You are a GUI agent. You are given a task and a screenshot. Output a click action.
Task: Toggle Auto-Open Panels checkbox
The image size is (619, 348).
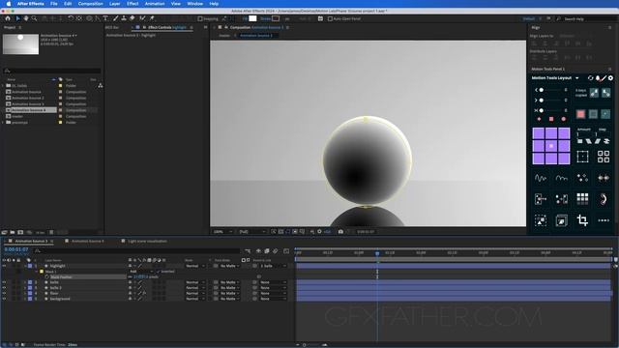point(330,18)
